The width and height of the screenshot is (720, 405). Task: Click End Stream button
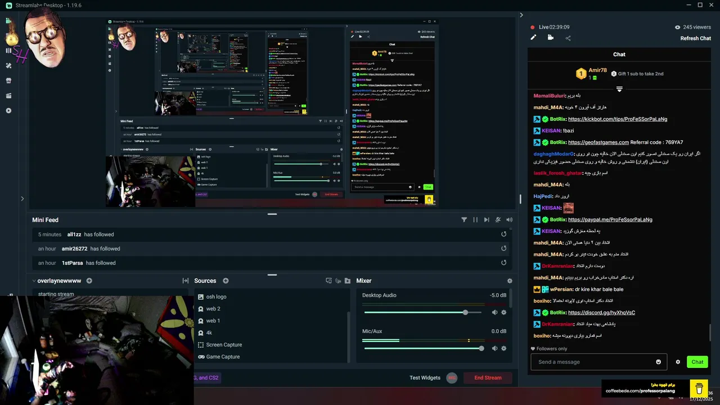click(488, 377)
